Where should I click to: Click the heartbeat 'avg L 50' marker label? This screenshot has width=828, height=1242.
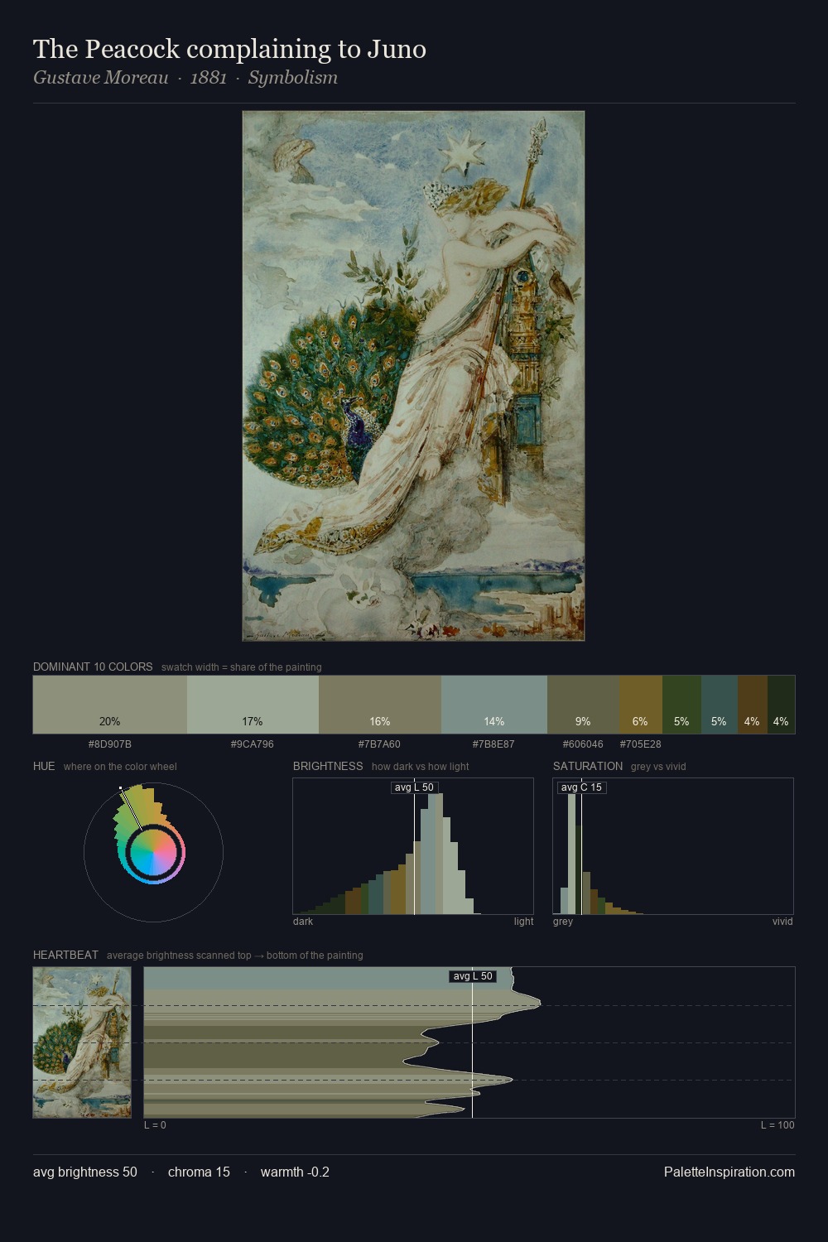click(x=473, y=976)
